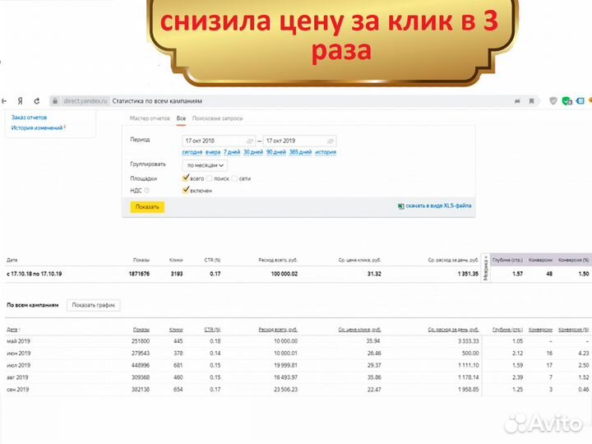This screenshot has width=592, height=444.
Task: Click the end date field '17 окт 2019'
Action: 299,141
